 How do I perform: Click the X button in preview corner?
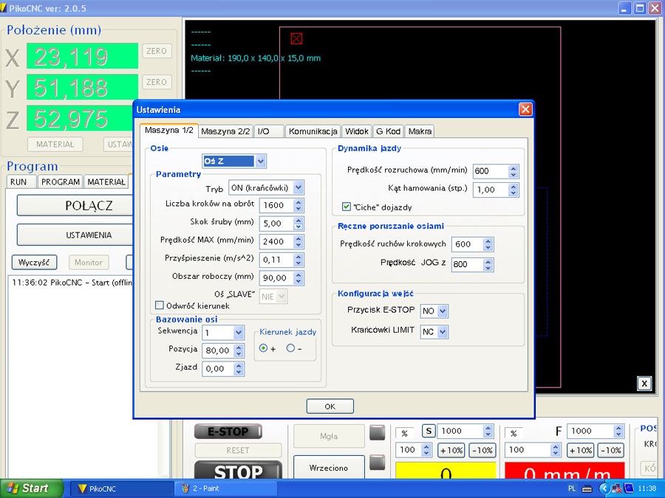(x=644, y=384)
